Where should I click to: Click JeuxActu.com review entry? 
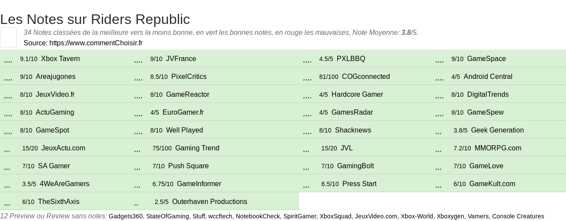point(63,148)
